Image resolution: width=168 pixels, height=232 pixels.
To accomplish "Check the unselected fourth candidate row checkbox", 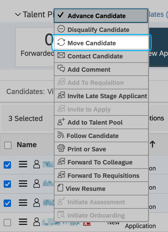I will click(x=7, y=223).
